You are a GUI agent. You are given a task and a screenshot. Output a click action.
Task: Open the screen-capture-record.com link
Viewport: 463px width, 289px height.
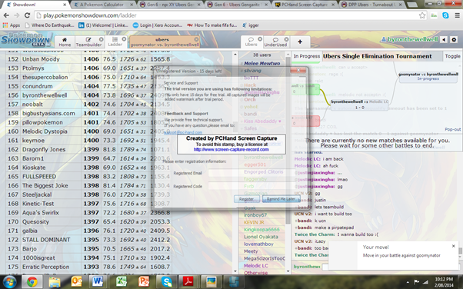[231, 150]
